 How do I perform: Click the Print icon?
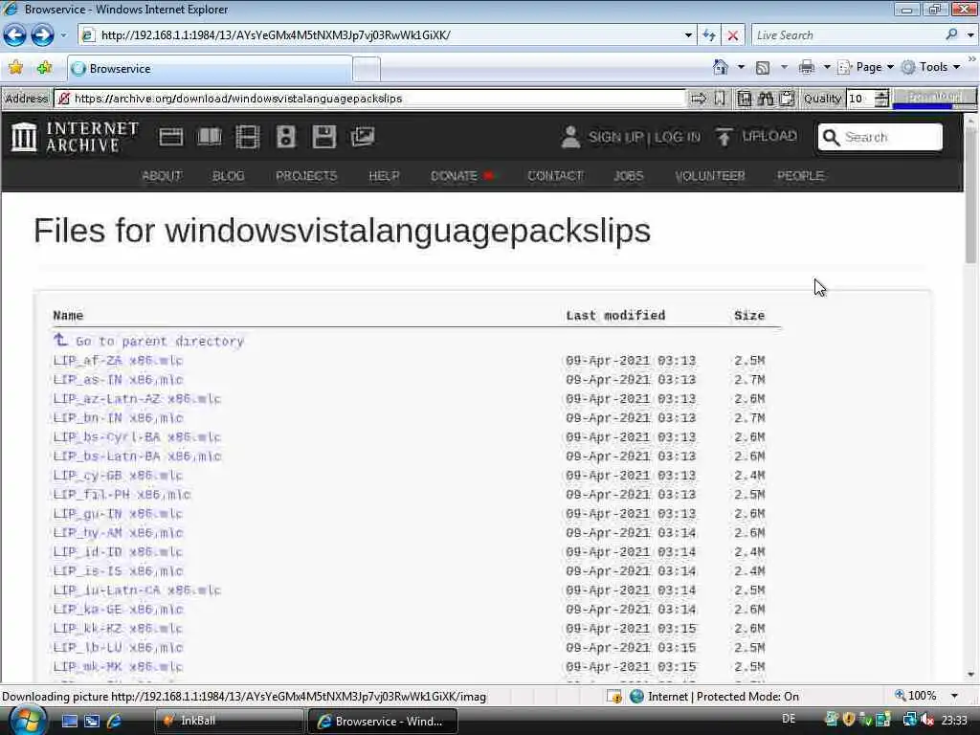pos(806,67)
